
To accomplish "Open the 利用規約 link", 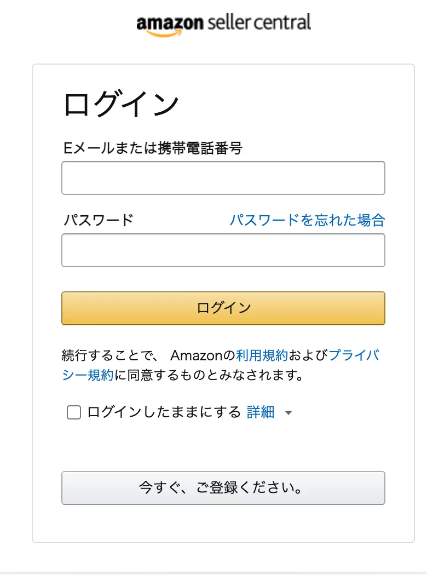I will pyautogui.click(x=262, y=355).
